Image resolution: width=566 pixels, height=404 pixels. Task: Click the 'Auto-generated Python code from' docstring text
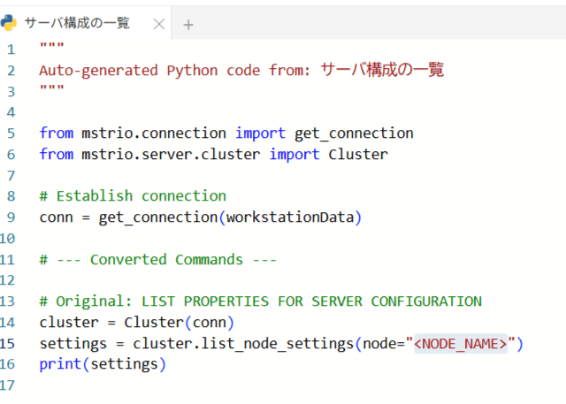[x=175, y=71]
